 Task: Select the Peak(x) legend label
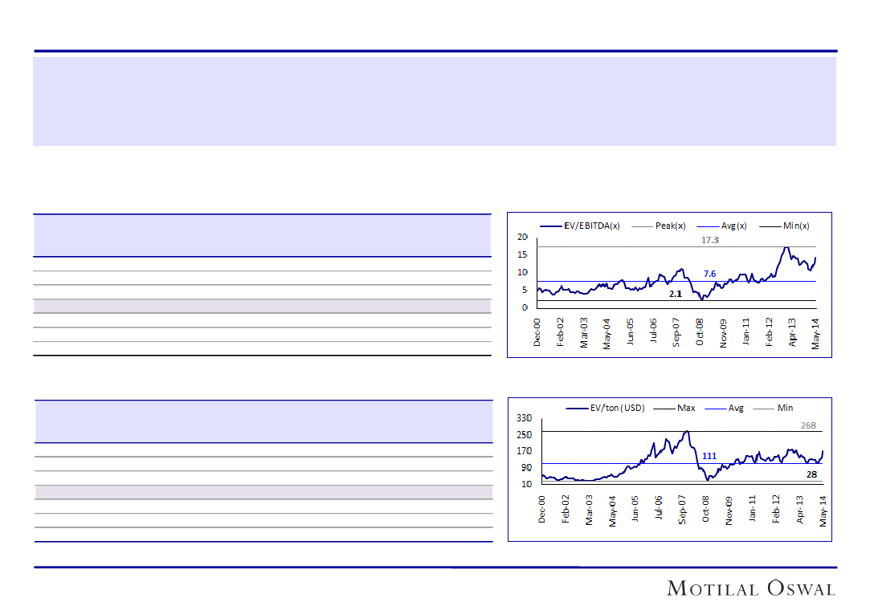[671, 226]
